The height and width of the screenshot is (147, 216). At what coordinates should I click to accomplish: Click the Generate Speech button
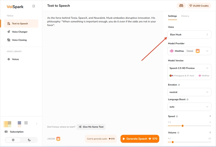click(140, 139)
